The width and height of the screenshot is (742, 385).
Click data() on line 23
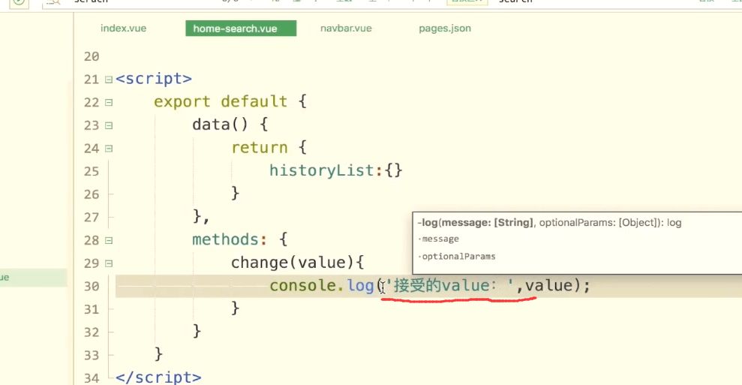220,125
